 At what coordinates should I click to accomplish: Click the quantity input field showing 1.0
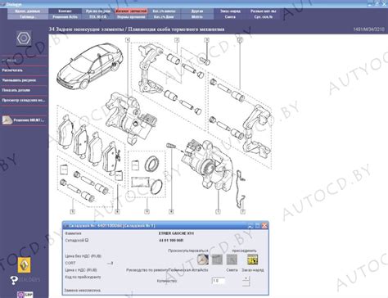click(x=219, y=281)
